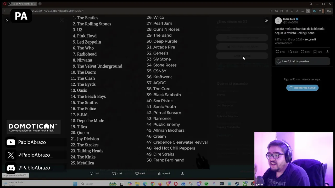Open downloads icon in browser toolbar

pos(297,11)
